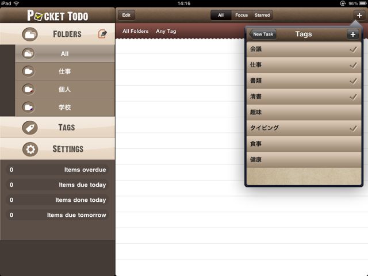The height and width of the screenshot is (276, 368).
Task: Add a new tag with Tags plus button
Action: click(x=352, y=34)
